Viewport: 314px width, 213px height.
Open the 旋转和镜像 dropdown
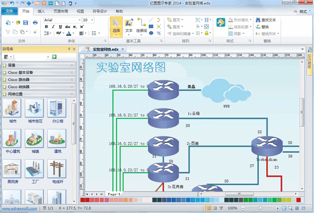[x=193, y=33]
